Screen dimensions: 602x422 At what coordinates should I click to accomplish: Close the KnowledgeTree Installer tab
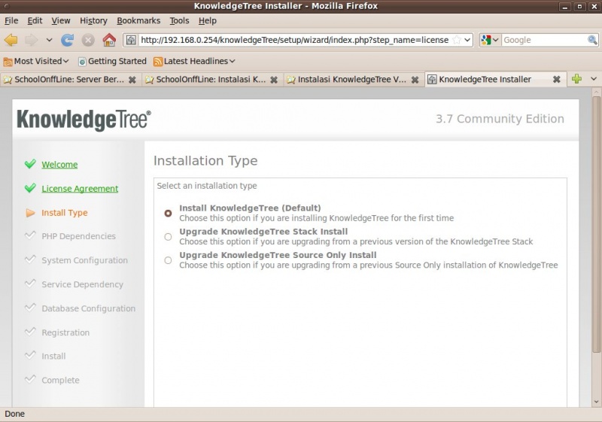pyautogui.click(x=557, y=79)
